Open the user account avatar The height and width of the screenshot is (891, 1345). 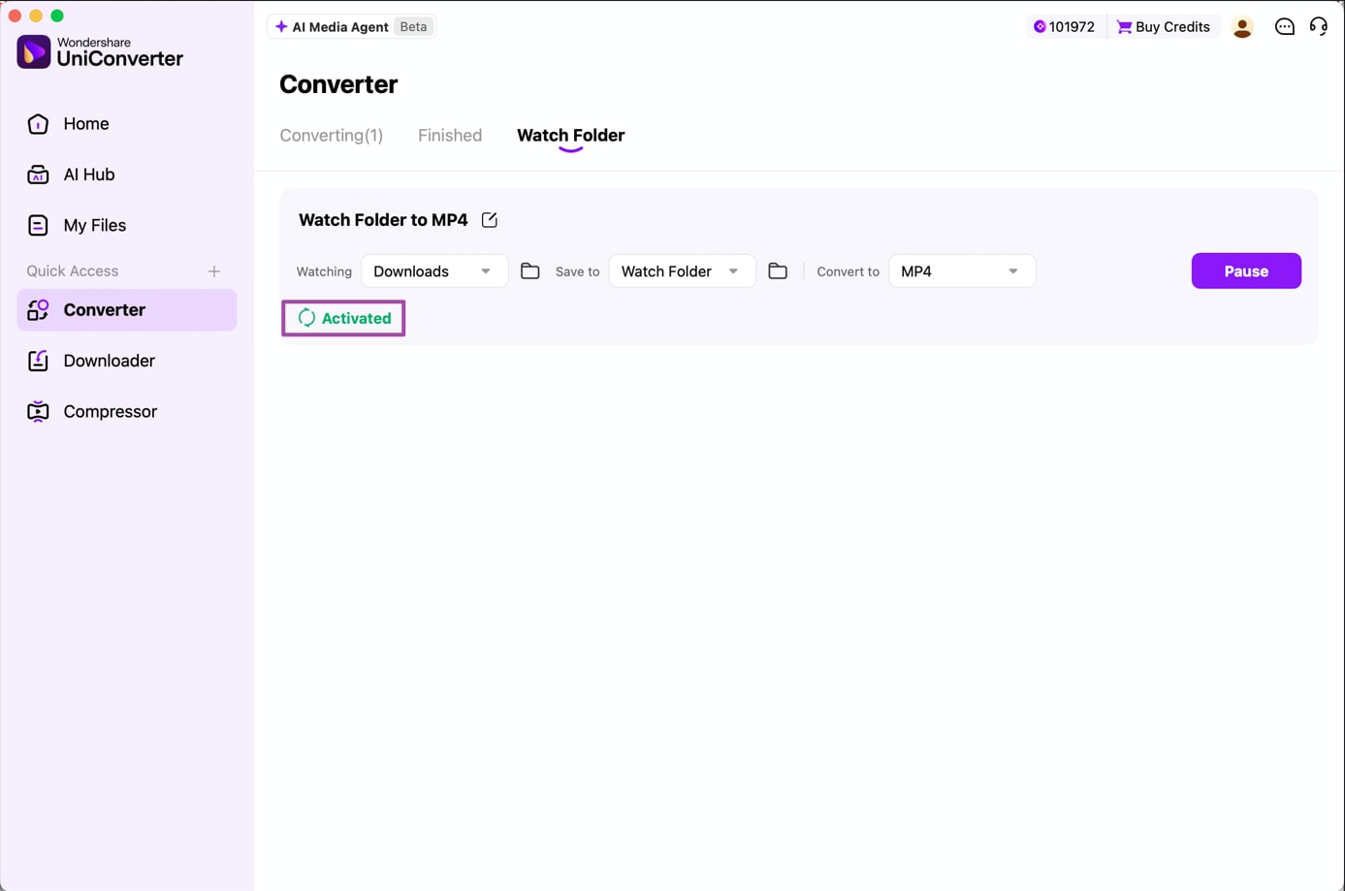(x=1242, y=27)
